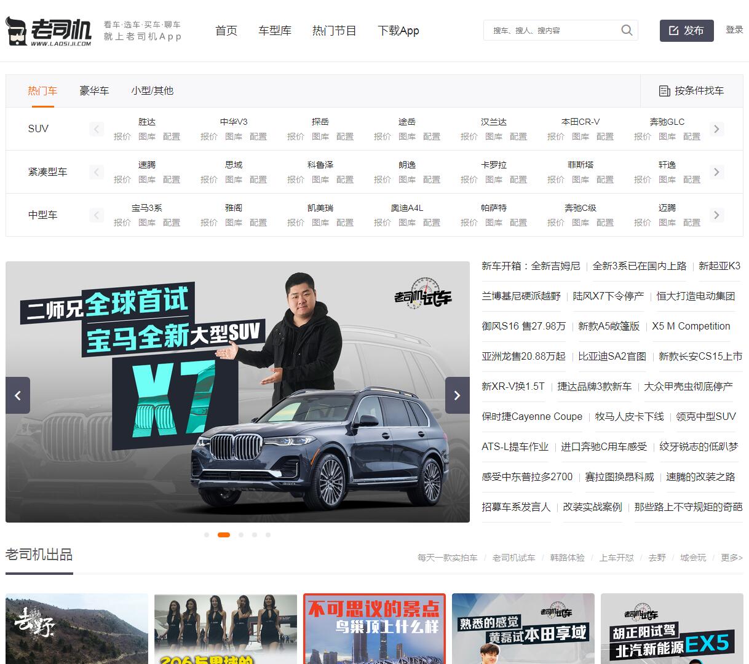Image resolution: width=749 pixels, height=664 pixels.
Task: Open 胡正阳试驾 EX5 video thumbnail
Action: pyautogui.click(x=672, y=628)
